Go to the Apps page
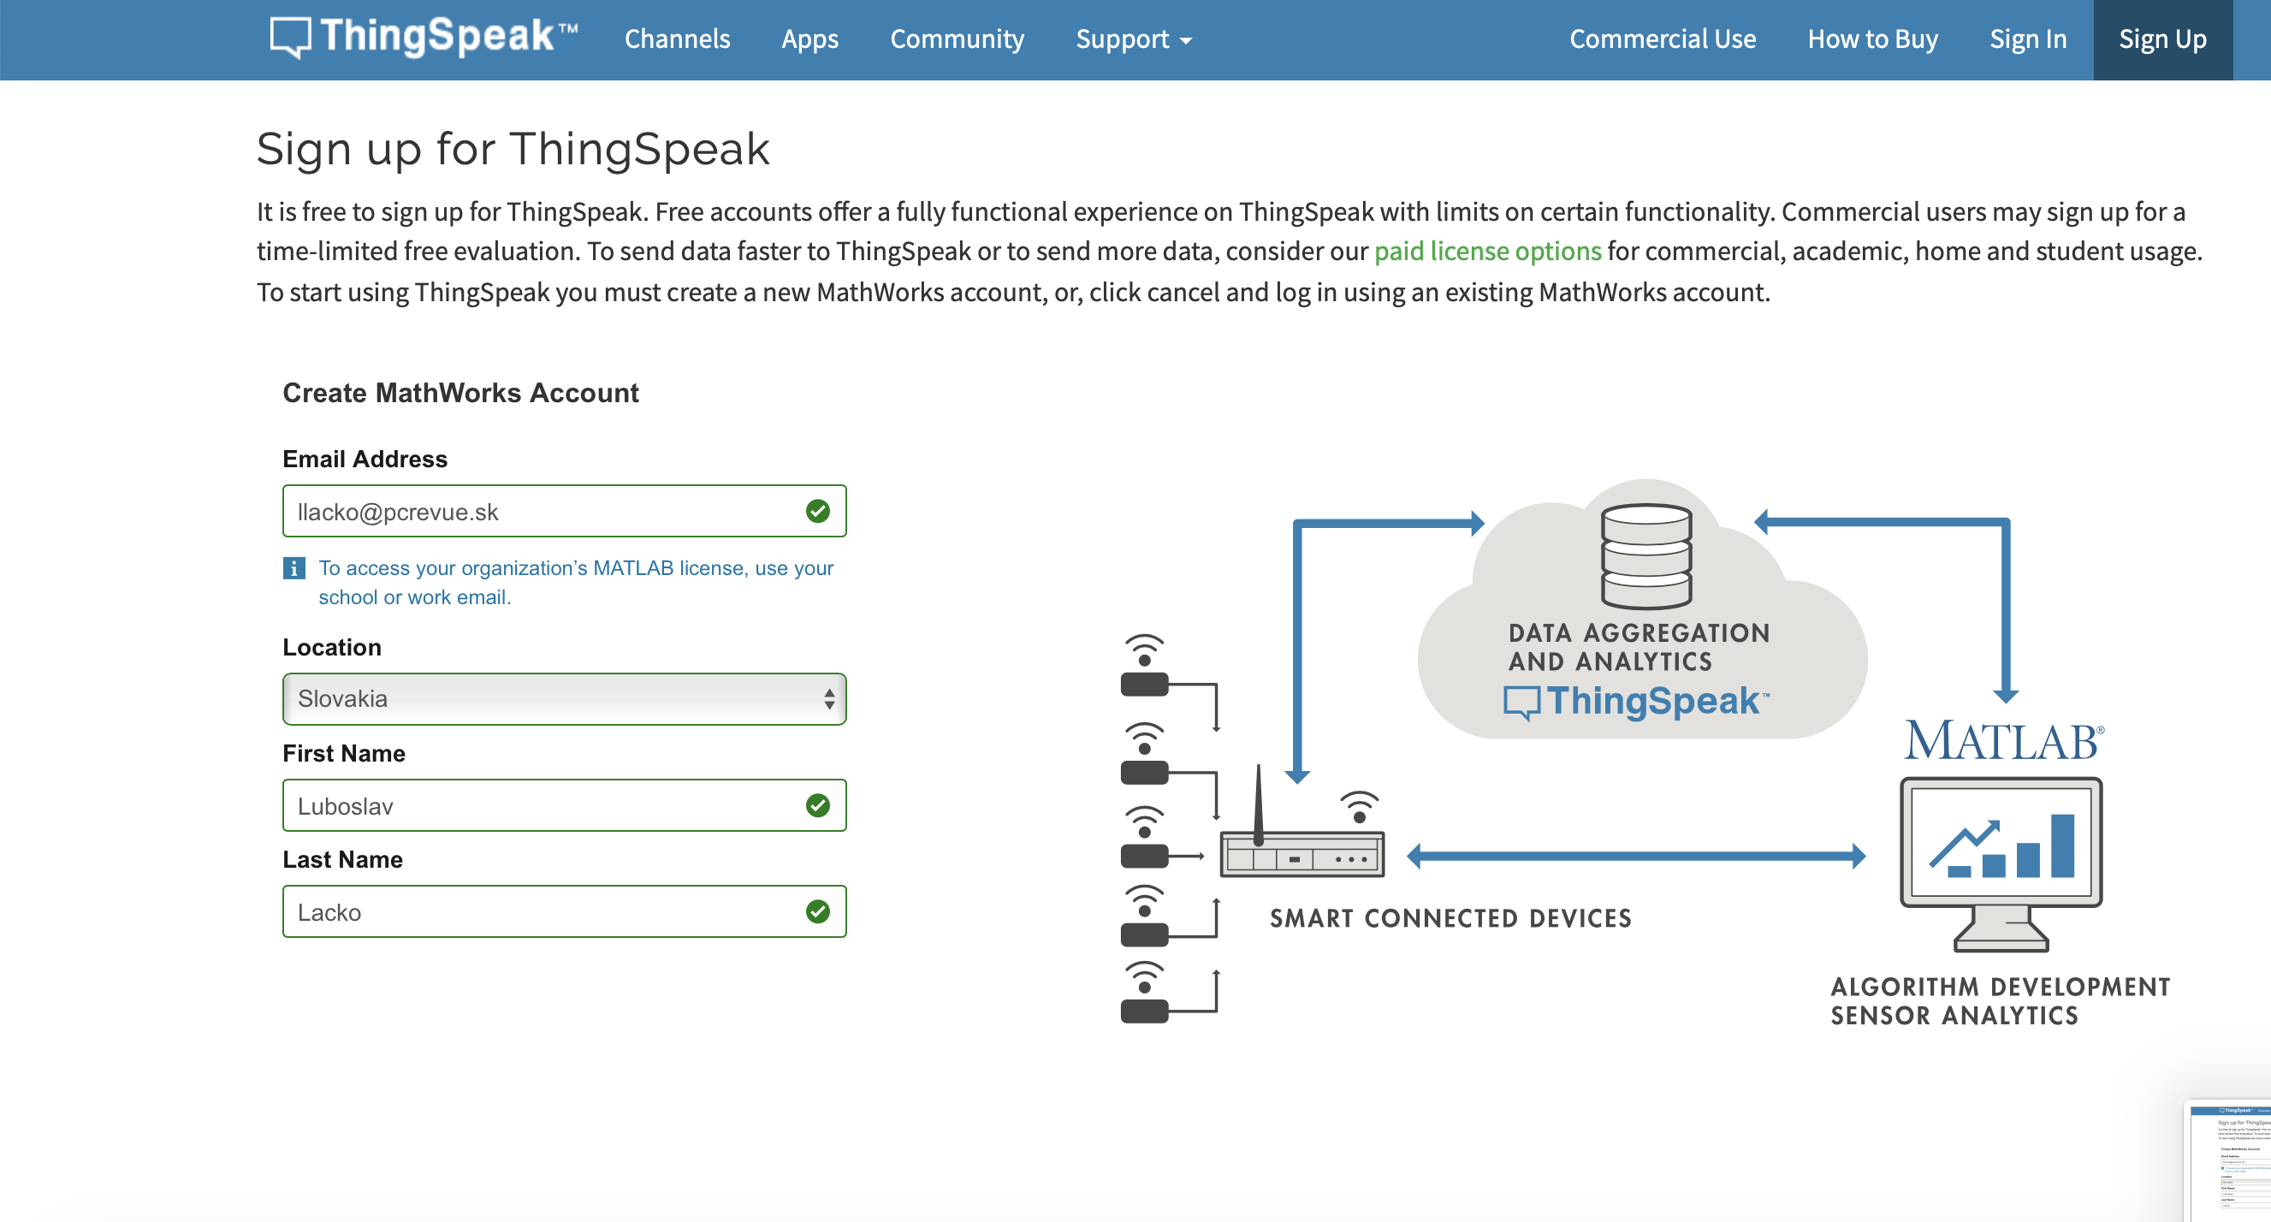 pyautogui.click(x=809, y=39)
